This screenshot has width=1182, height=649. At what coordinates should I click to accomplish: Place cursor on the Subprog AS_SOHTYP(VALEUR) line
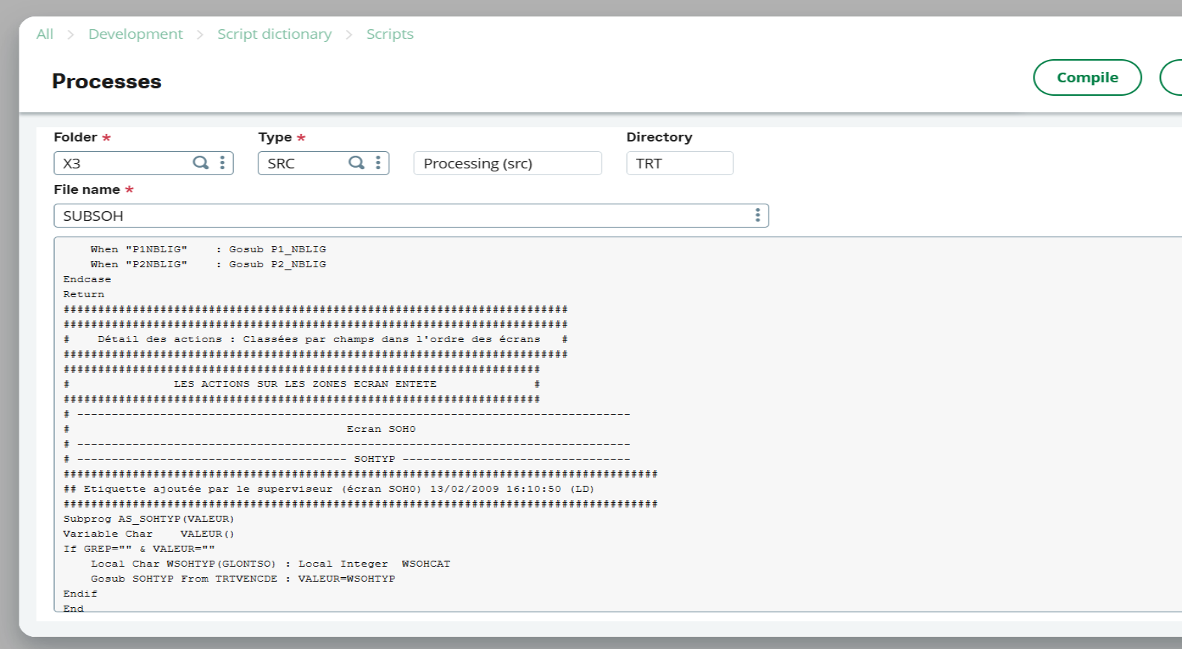148,519
